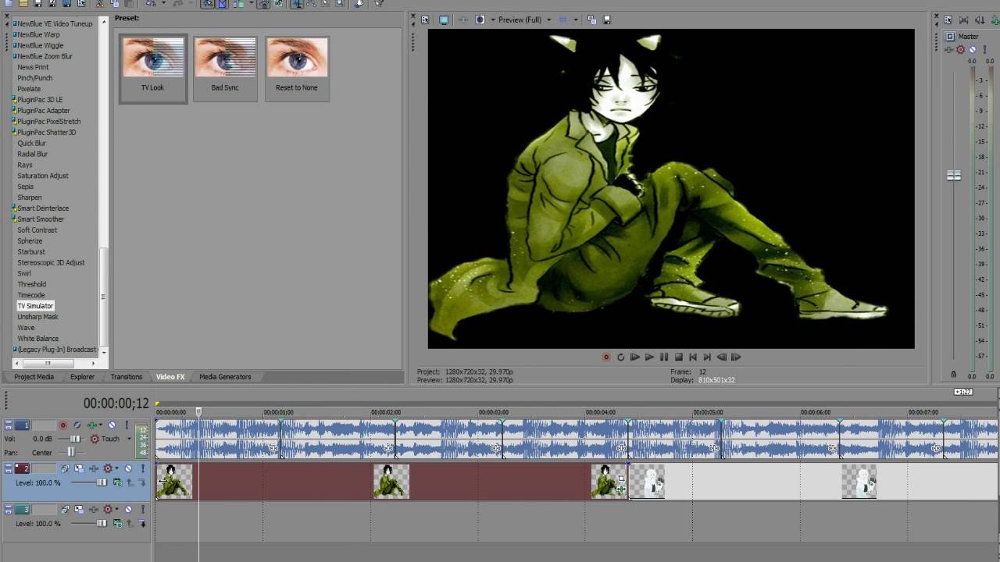Image resolution: width=1000 pixels, height=562 pixels.
Task: Open compositing mode on video track 3
Action: [x=117, y=524]
